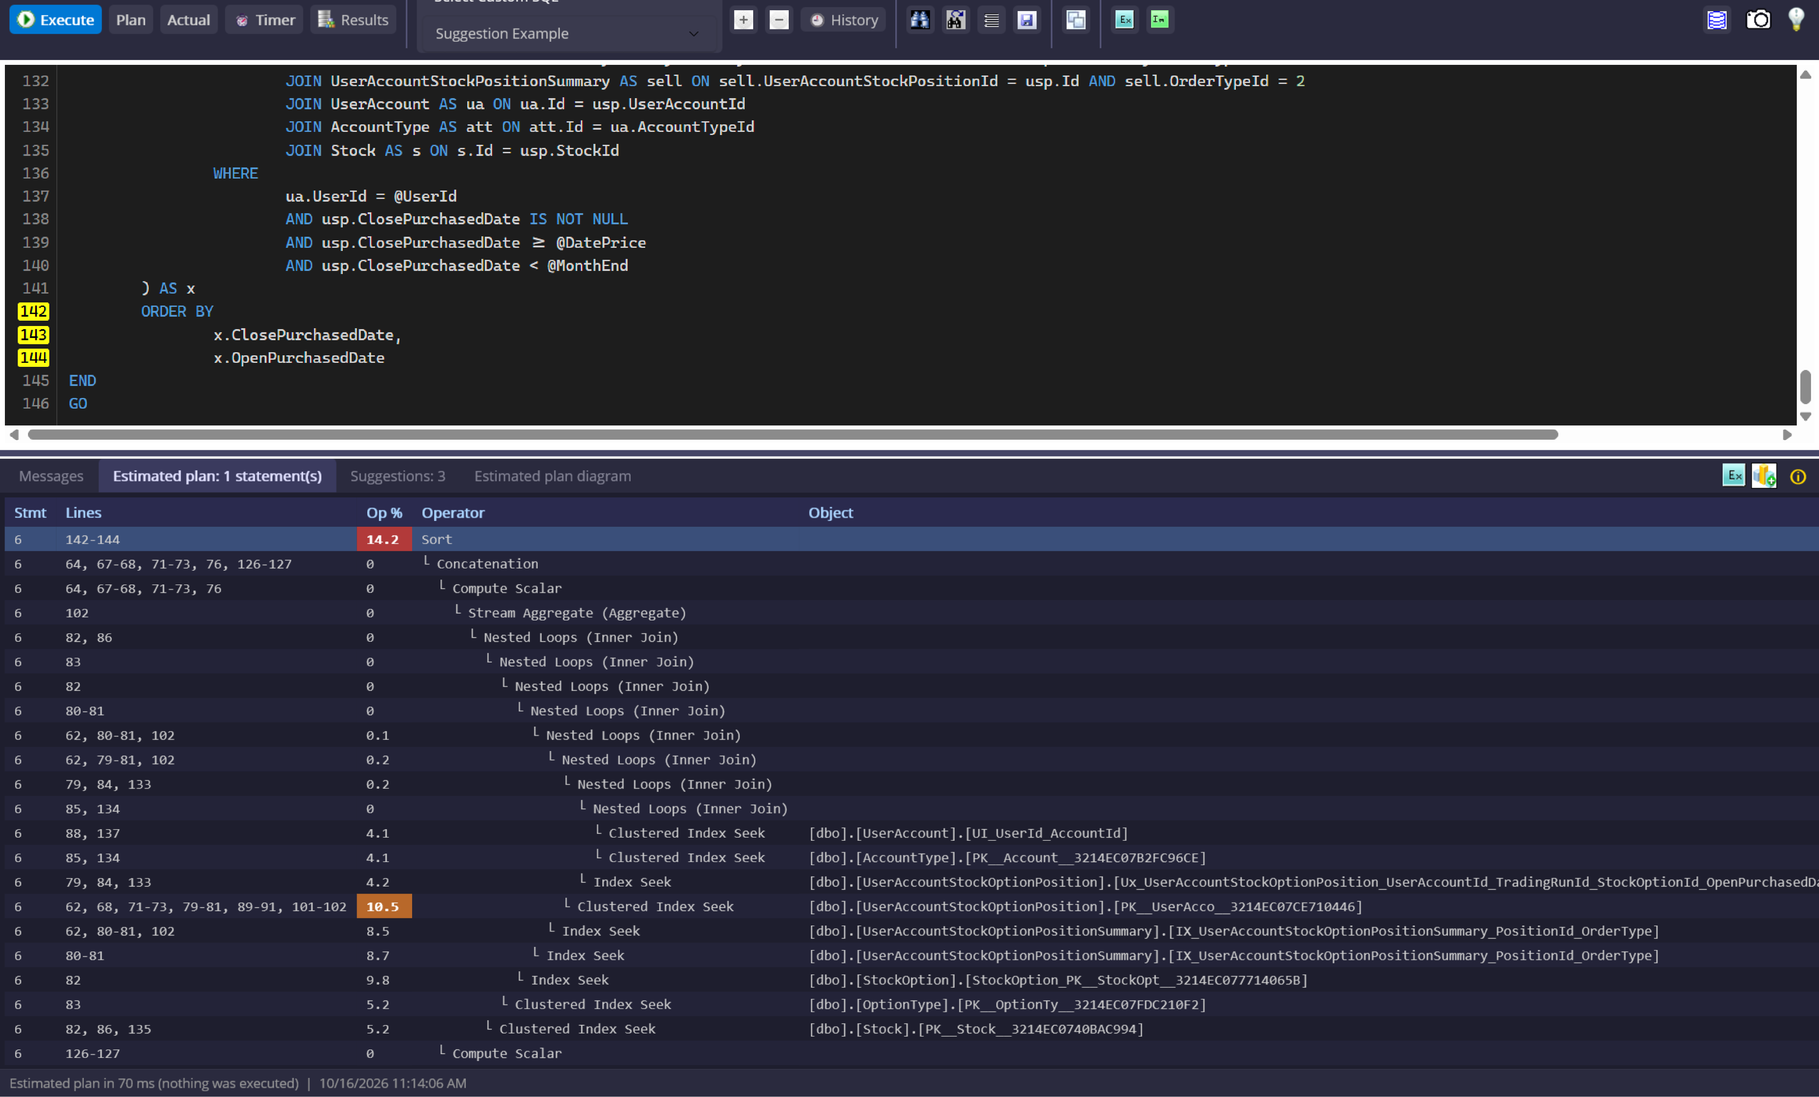Click the editor vertical scrollbar thumb
Viewport: 1819px width, 1097px height.
[x=1805, y=388]
